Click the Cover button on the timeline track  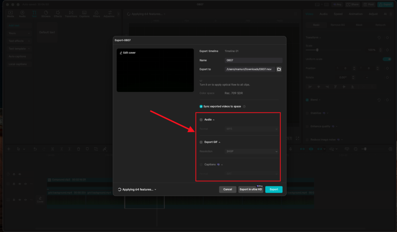pos(40,200)
